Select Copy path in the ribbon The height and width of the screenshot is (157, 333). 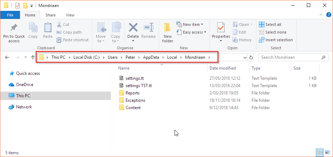point(69,32)
